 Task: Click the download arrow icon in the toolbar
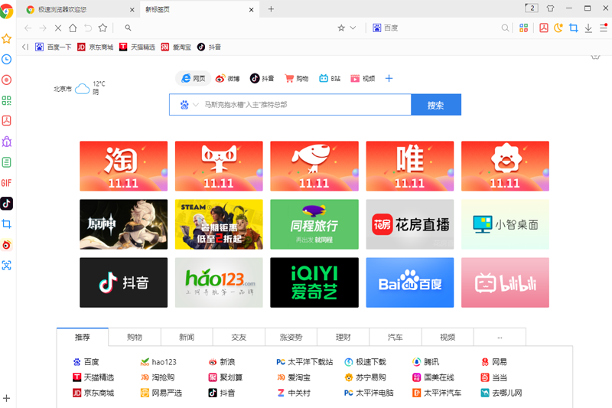(588, 28)
